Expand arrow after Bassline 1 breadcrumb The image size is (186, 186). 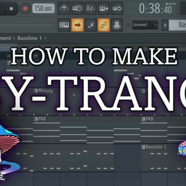click(x=45, y=38)
